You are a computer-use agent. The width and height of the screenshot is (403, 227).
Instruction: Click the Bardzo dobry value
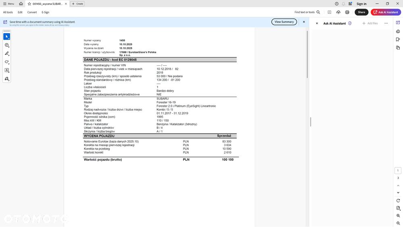(x=165, y=91)
